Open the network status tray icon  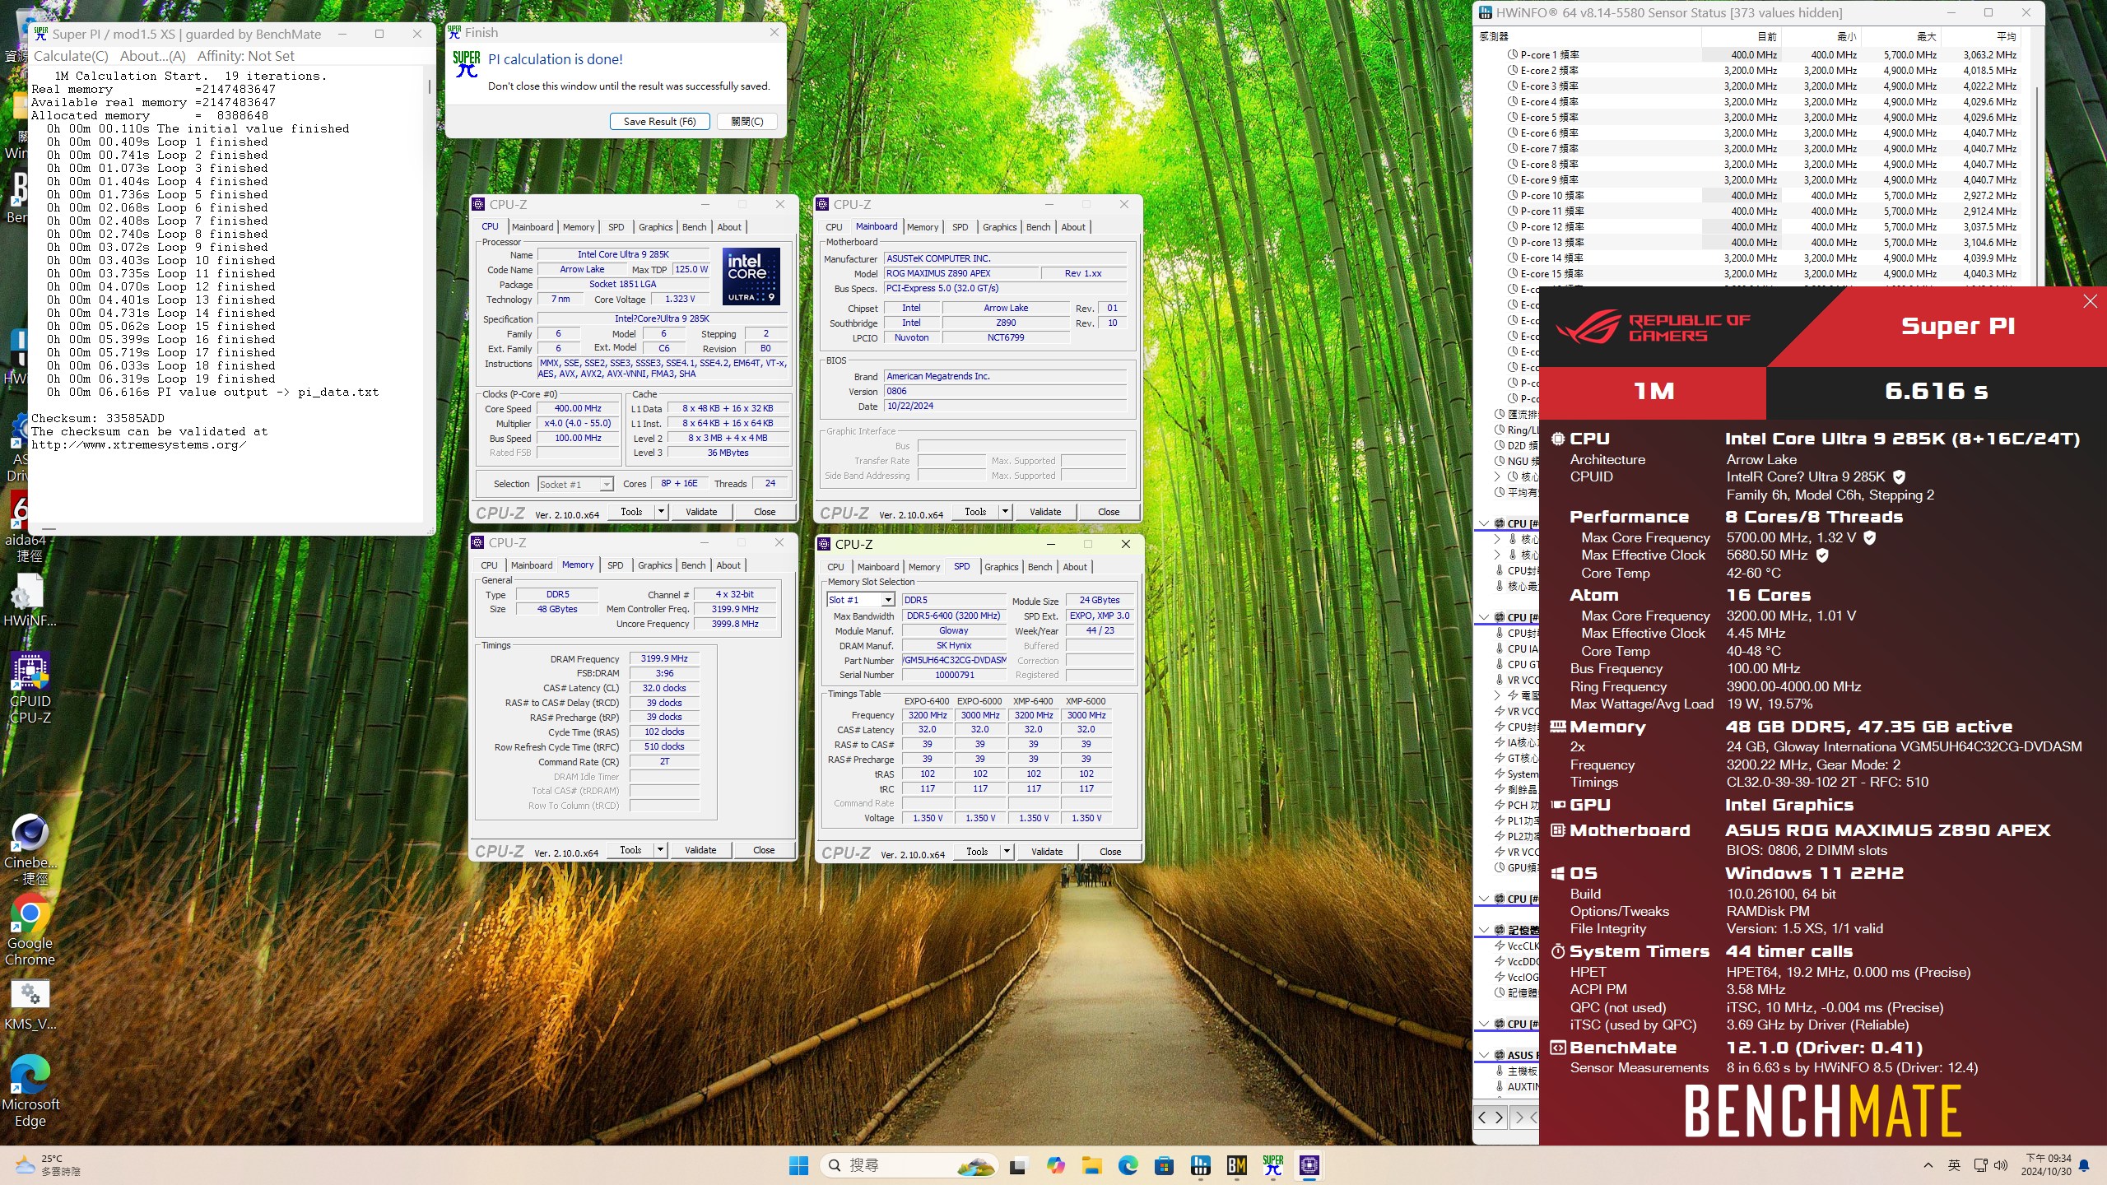click(1980, 1165)
